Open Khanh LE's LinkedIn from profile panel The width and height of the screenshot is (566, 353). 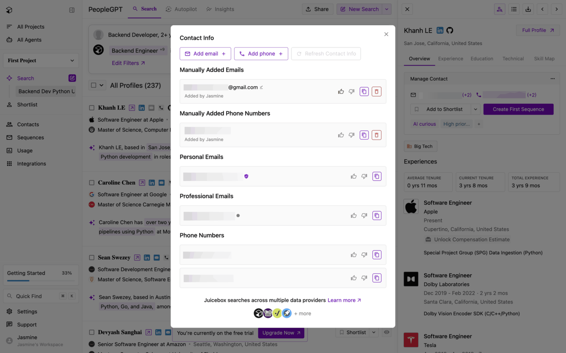[440, 30]
